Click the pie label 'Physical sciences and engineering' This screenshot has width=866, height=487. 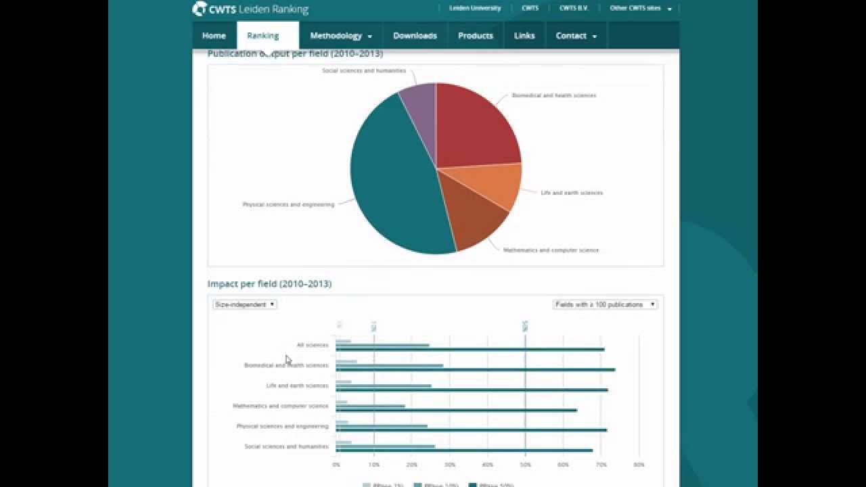click(x=288, y=204)
